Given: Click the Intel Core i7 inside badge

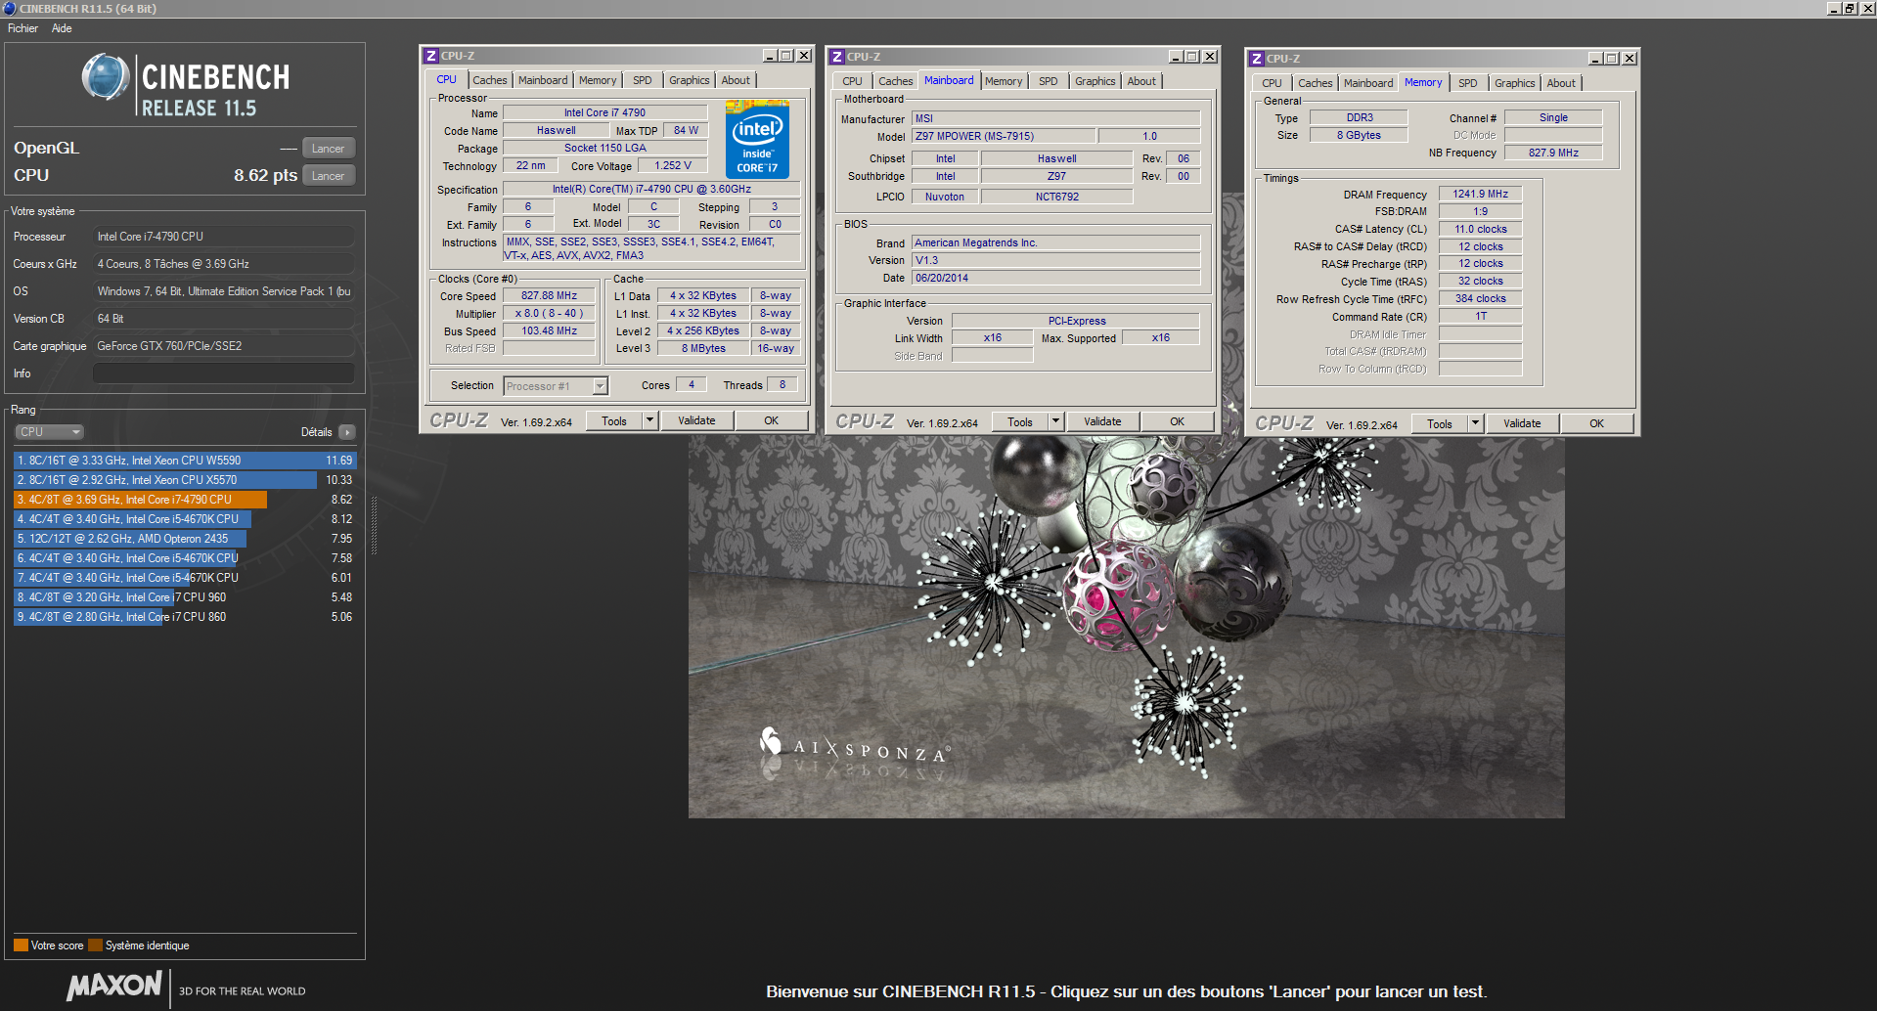Looking at the screenshot, I should tap(757, 142).
